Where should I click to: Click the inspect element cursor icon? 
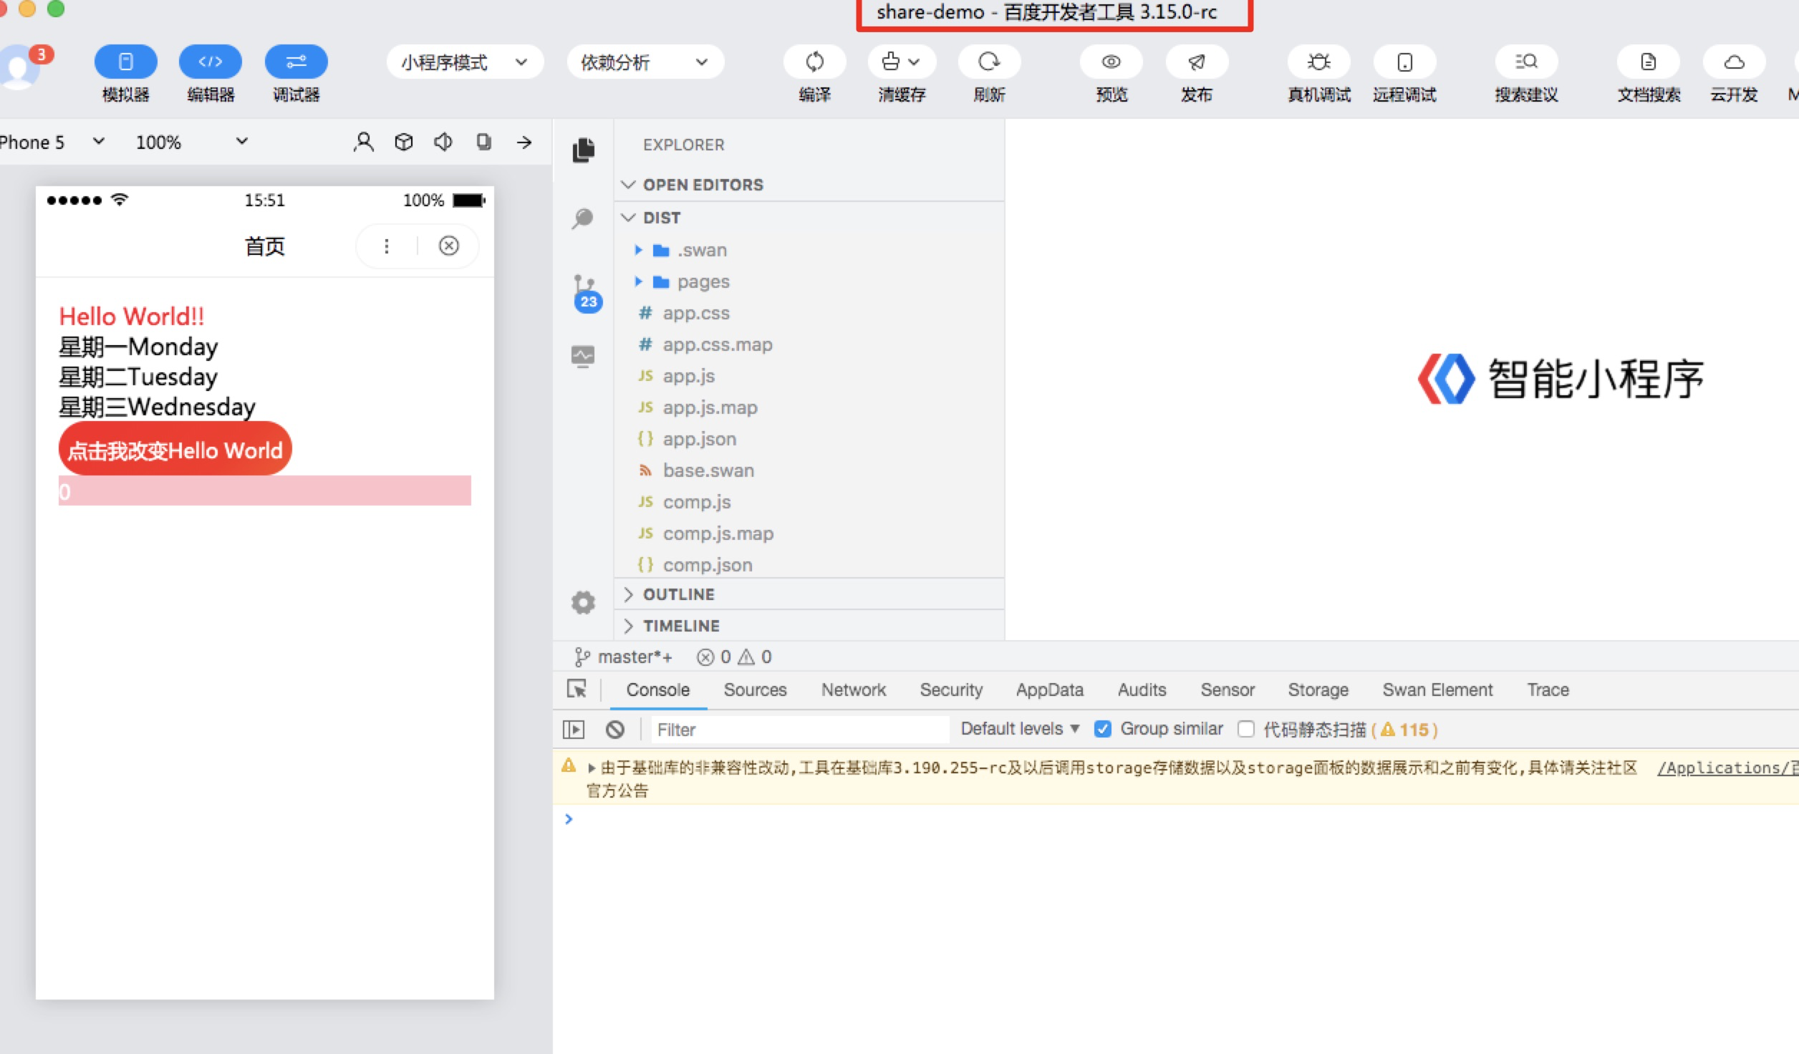click(577, 689)
